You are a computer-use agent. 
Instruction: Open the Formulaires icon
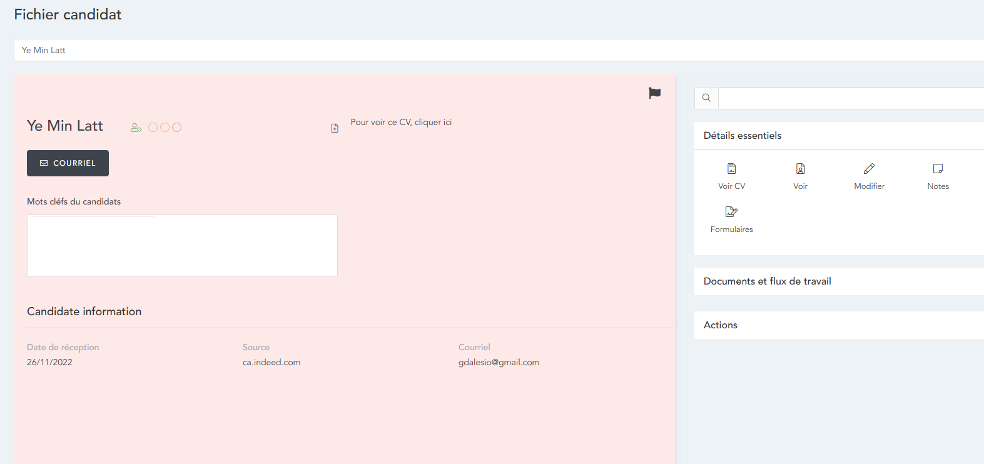731,212
